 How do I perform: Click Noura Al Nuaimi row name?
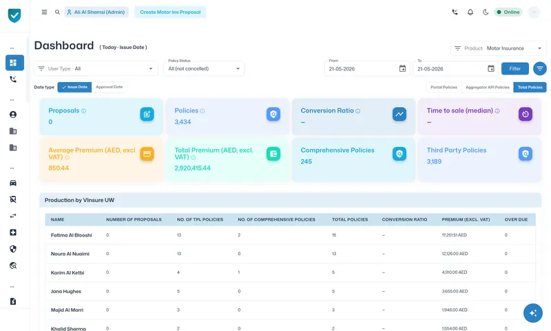70,254
